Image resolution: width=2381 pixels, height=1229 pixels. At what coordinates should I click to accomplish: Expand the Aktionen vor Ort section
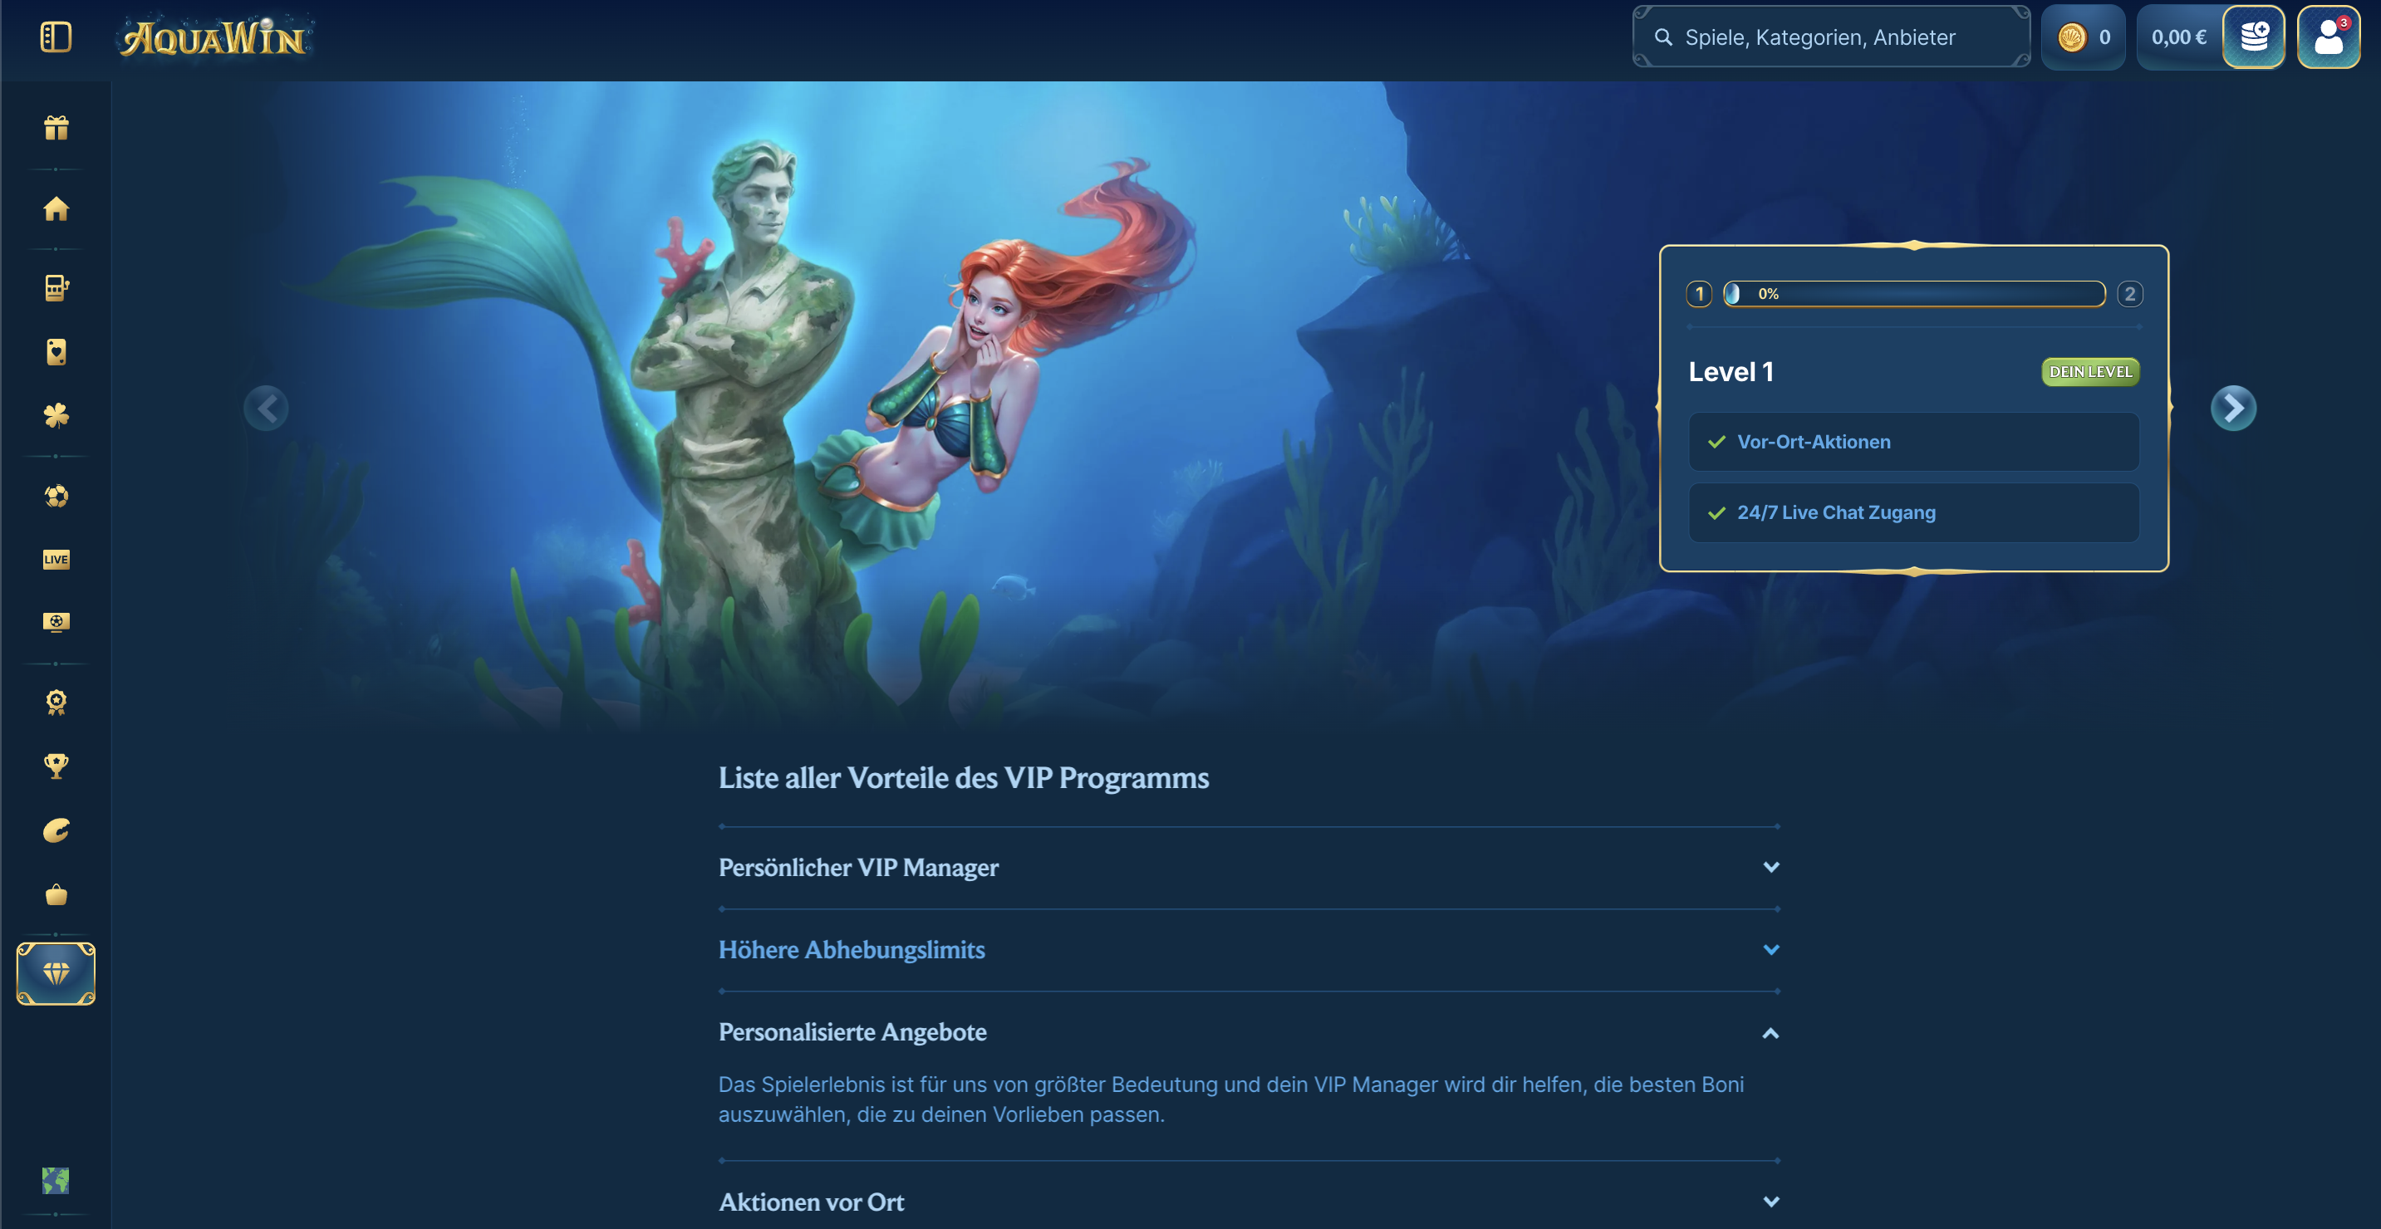click(x=1249, y=1202)
